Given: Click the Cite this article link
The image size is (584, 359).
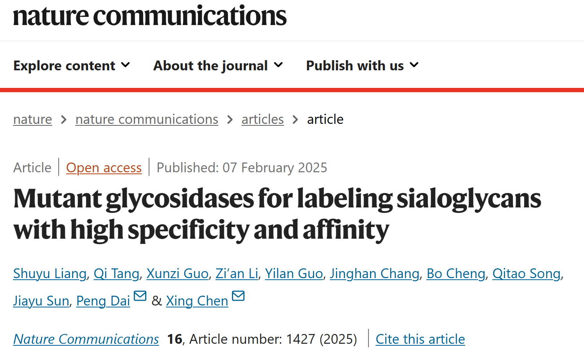Looking at the screenshot, I should coord(420,339).
